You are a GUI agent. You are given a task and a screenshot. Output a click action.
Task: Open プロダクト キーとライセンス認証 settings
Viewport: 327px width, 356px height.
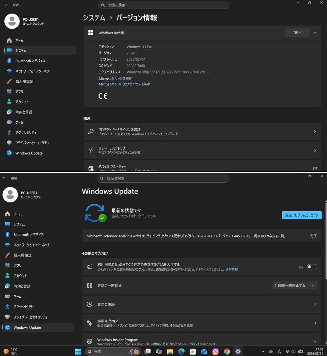[202, 132]
